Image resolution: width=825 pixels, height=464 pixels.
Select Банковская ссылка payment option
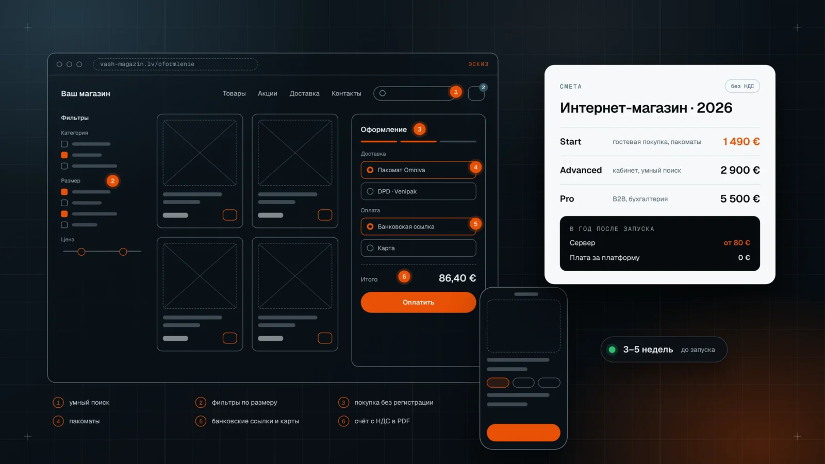point(418,227)
